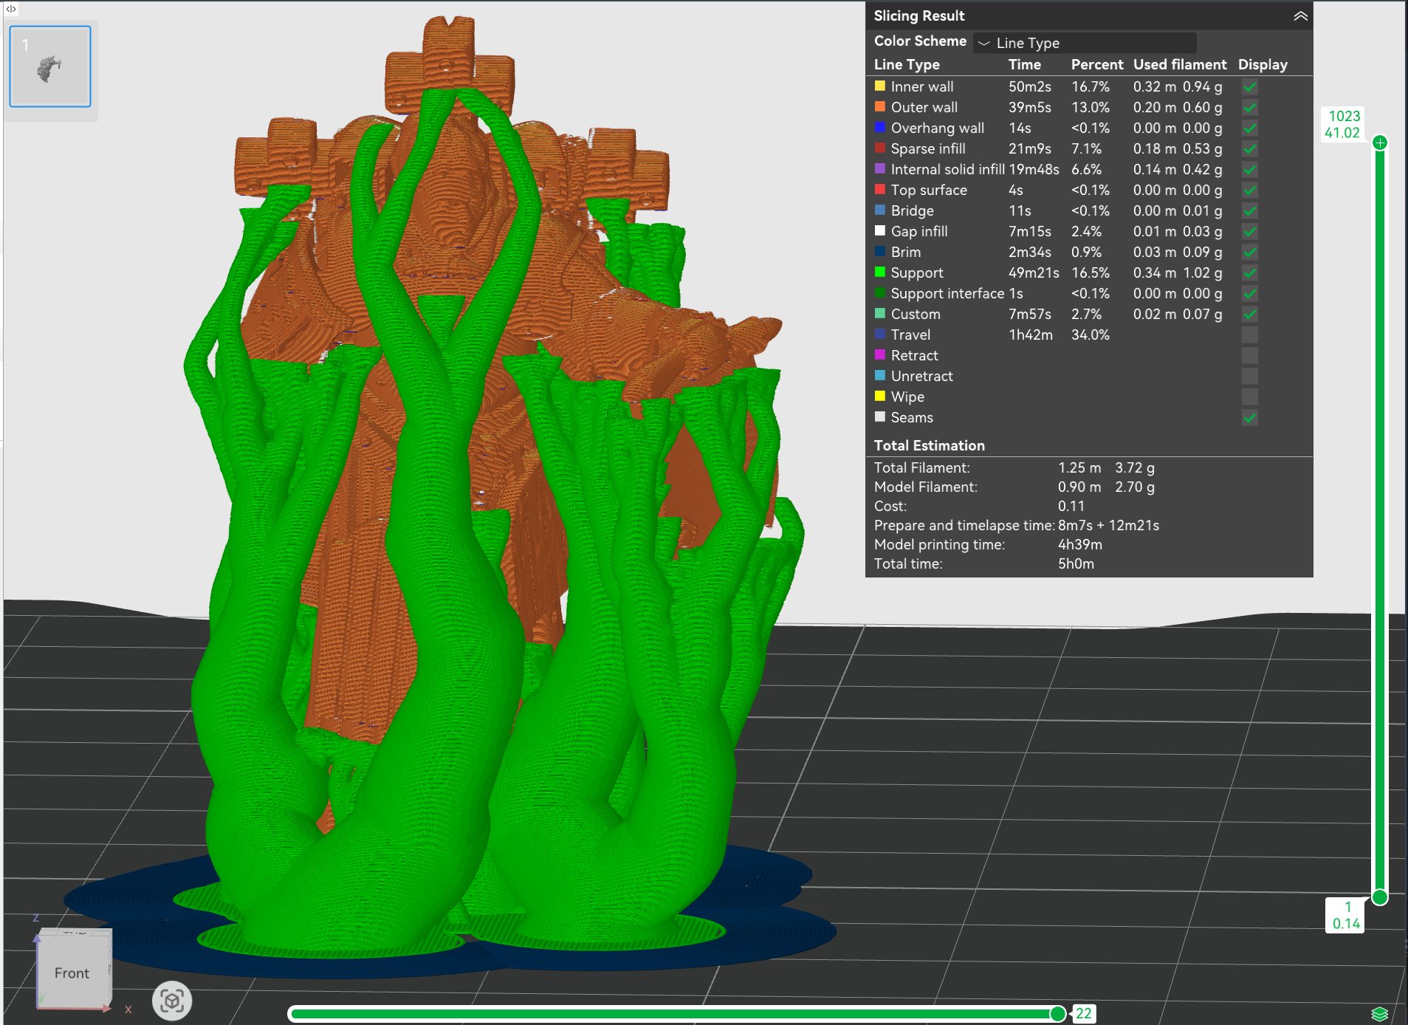Collapse the Slicing Result panel
Viewport: 1408px width, 1025px height.
[1300, 16]
